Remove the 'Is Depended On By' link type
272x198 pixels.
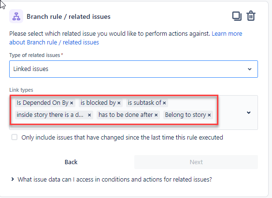[x=72, y=103]
